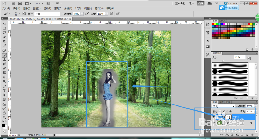Select the Crop tool
This screenshot has height=139, width=259.
point(4,41)
